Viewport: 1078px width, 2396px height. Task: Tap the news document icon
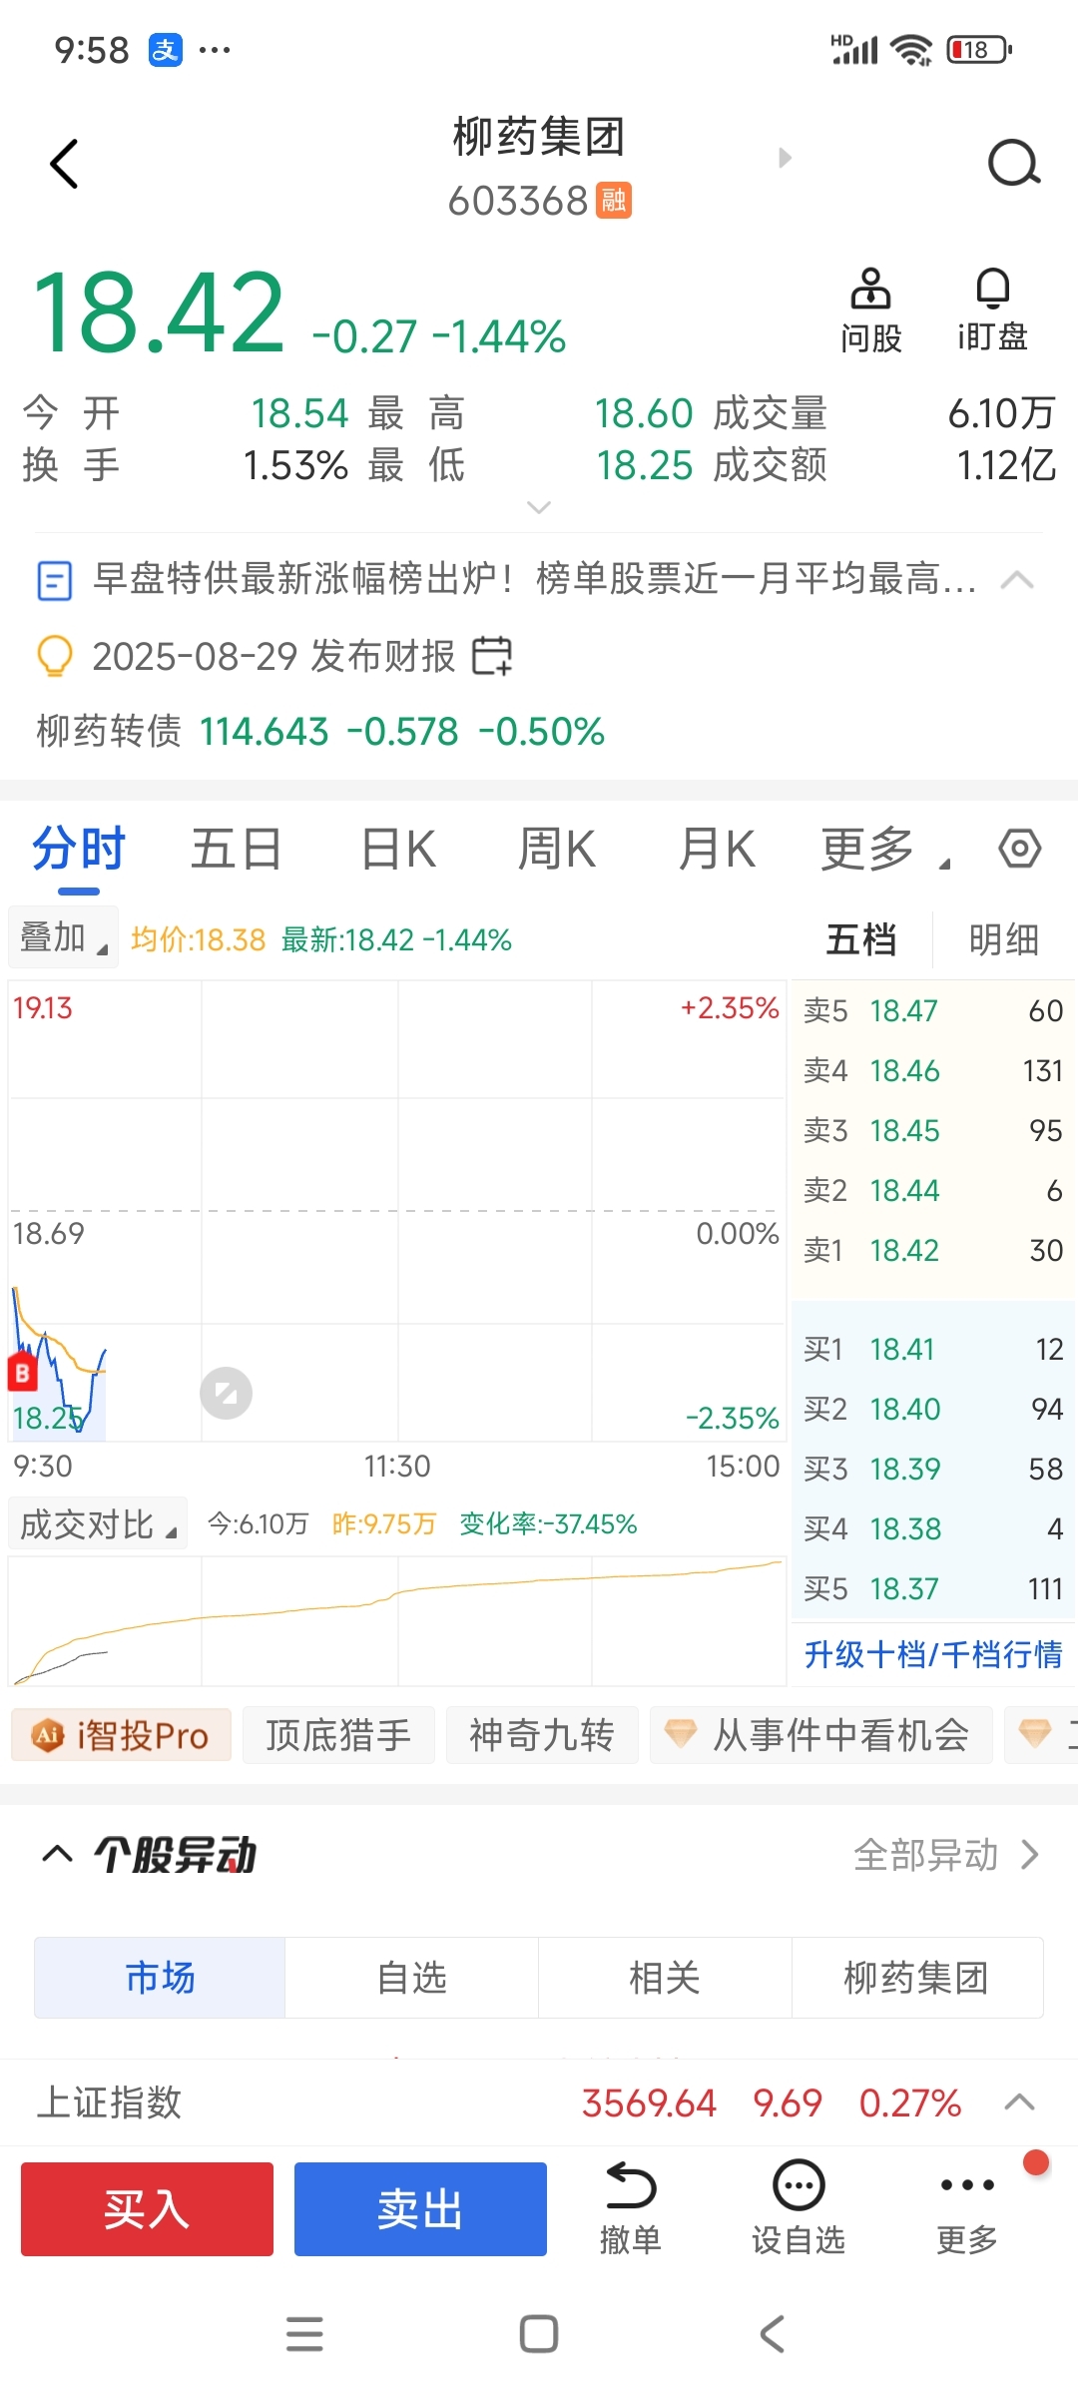[x=54, y=580]
